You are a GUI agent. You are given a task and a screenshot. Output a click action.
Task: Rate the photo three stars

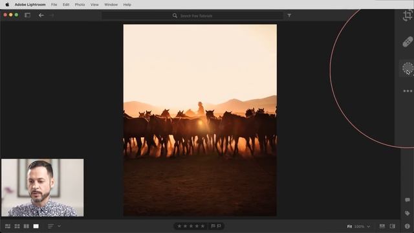pyautogui.click(x=191, y=226)
